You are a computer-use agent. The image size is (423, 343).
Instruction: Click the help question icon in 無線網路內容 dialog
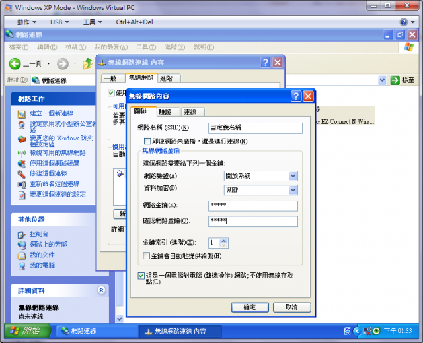click(296, 96)
